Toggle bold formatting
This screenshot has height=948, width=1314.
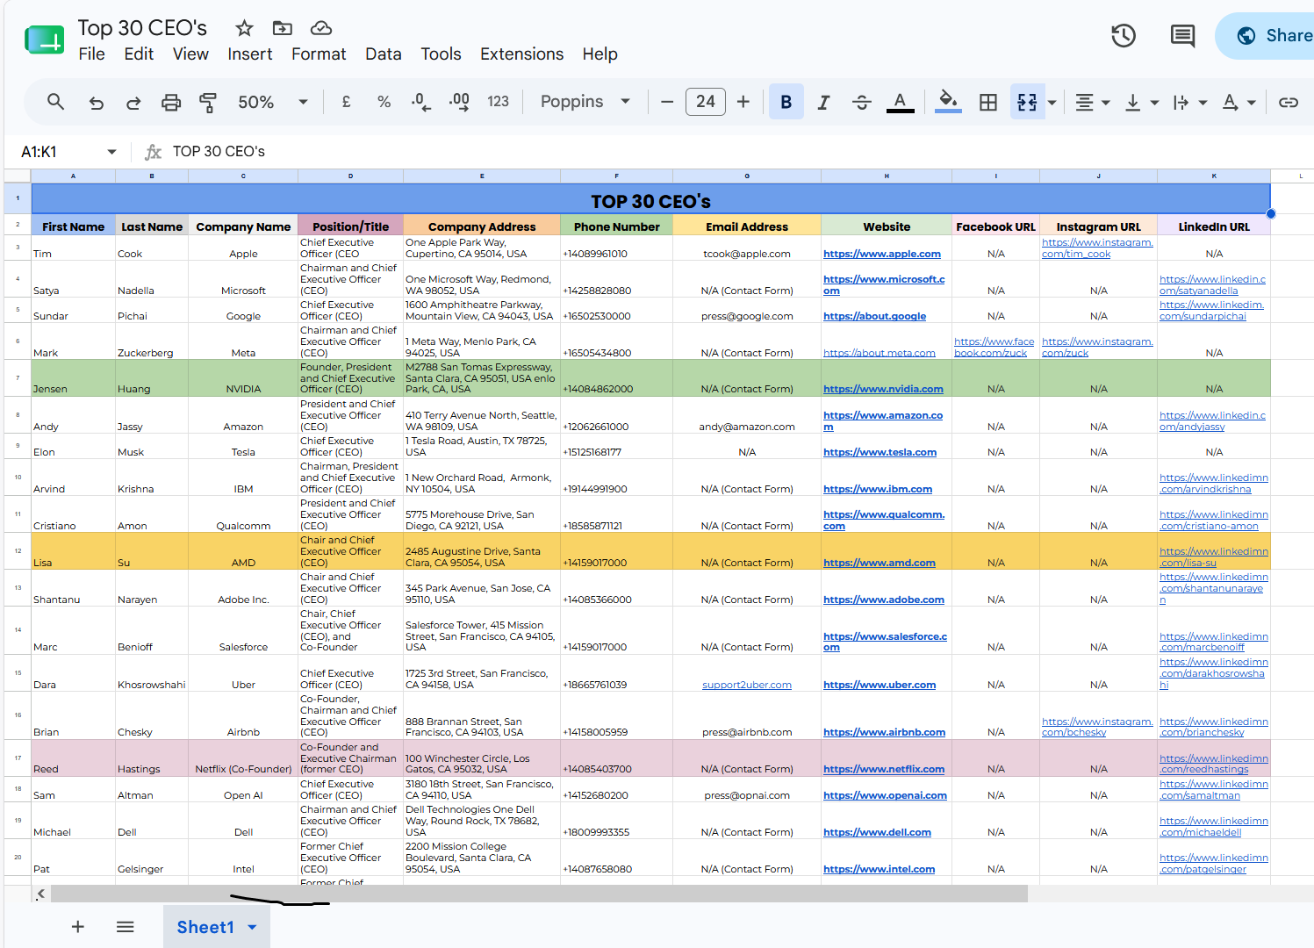tap(786, 102)
